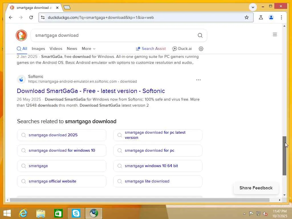The image size is (292, 219).
Task: Launch Internet Explorer from the taskbar
Action: 23,213
